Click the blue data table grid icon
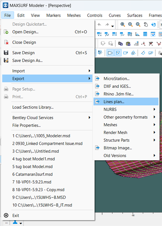The width and height of the screenshot is (162, 226). [x=145, y=34]
